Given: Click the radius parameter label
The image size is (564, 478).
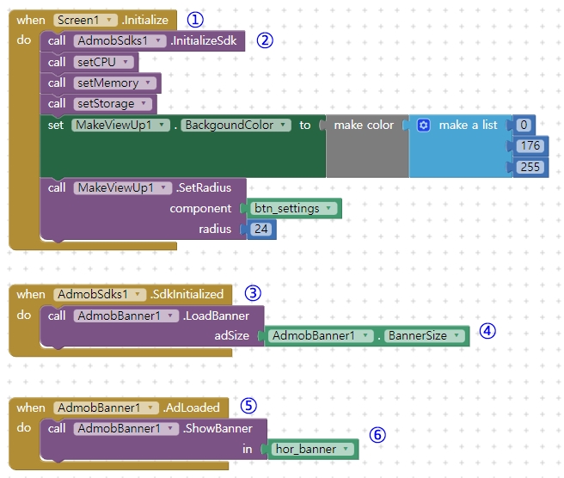Looking at the screenshot, I should coord(215,229).
